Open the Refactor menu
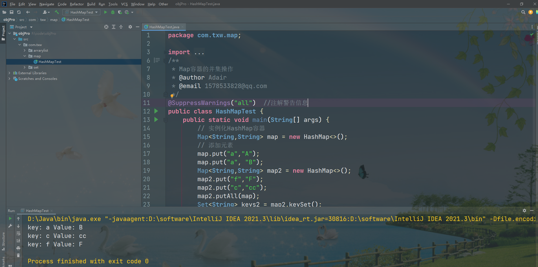 [77, 4]
